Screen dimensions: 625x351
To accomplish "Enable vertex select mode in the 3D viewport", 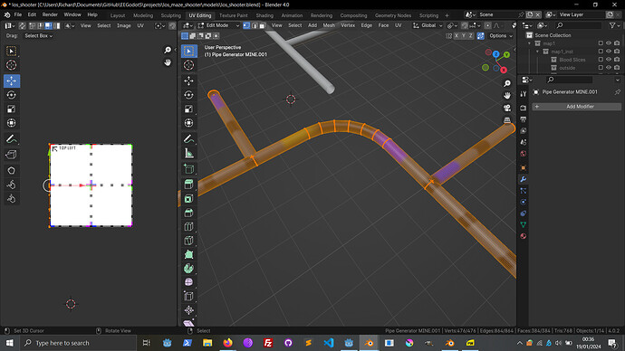I will 246,25.
